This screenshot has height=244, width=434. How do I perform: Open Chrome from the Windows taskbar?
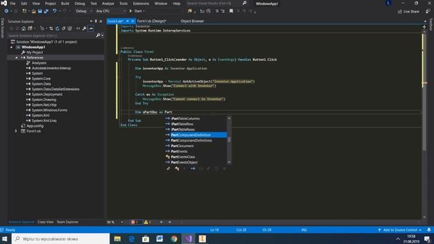click(x=174, y=239)
